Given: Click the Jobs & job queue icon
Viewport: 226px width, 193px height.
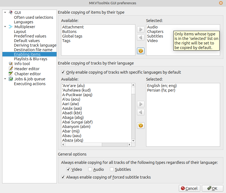Looking at the screenshot, I should 11,79.
